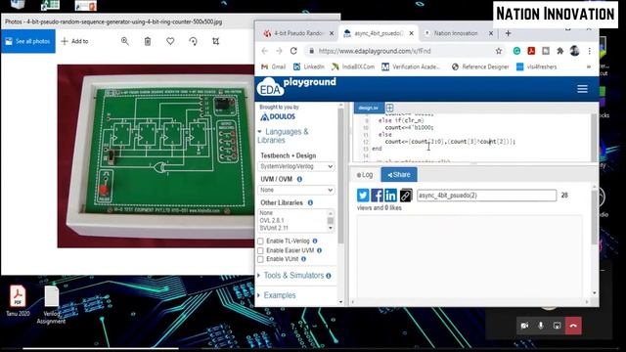Collapse the Languages & Libraries section

tap(283, 136)
